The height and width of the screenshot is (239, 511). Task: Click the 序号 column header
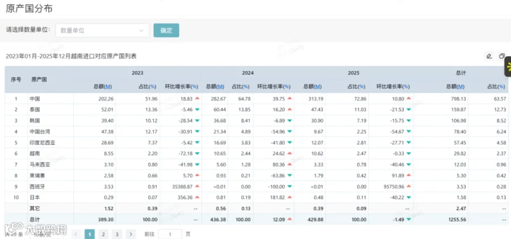tap(16, 79)
